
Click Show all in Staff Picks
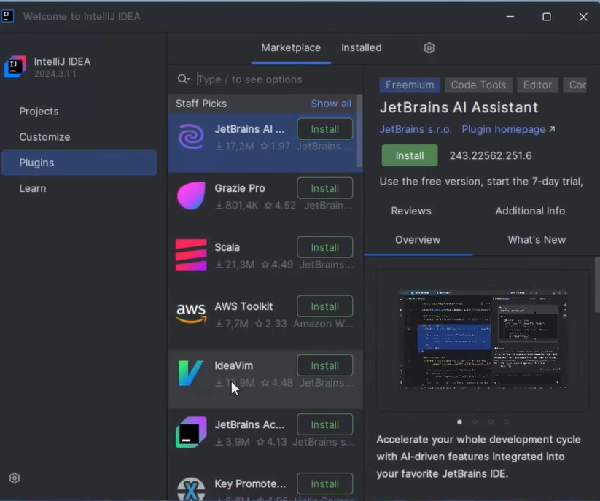[x=331, y=104]
